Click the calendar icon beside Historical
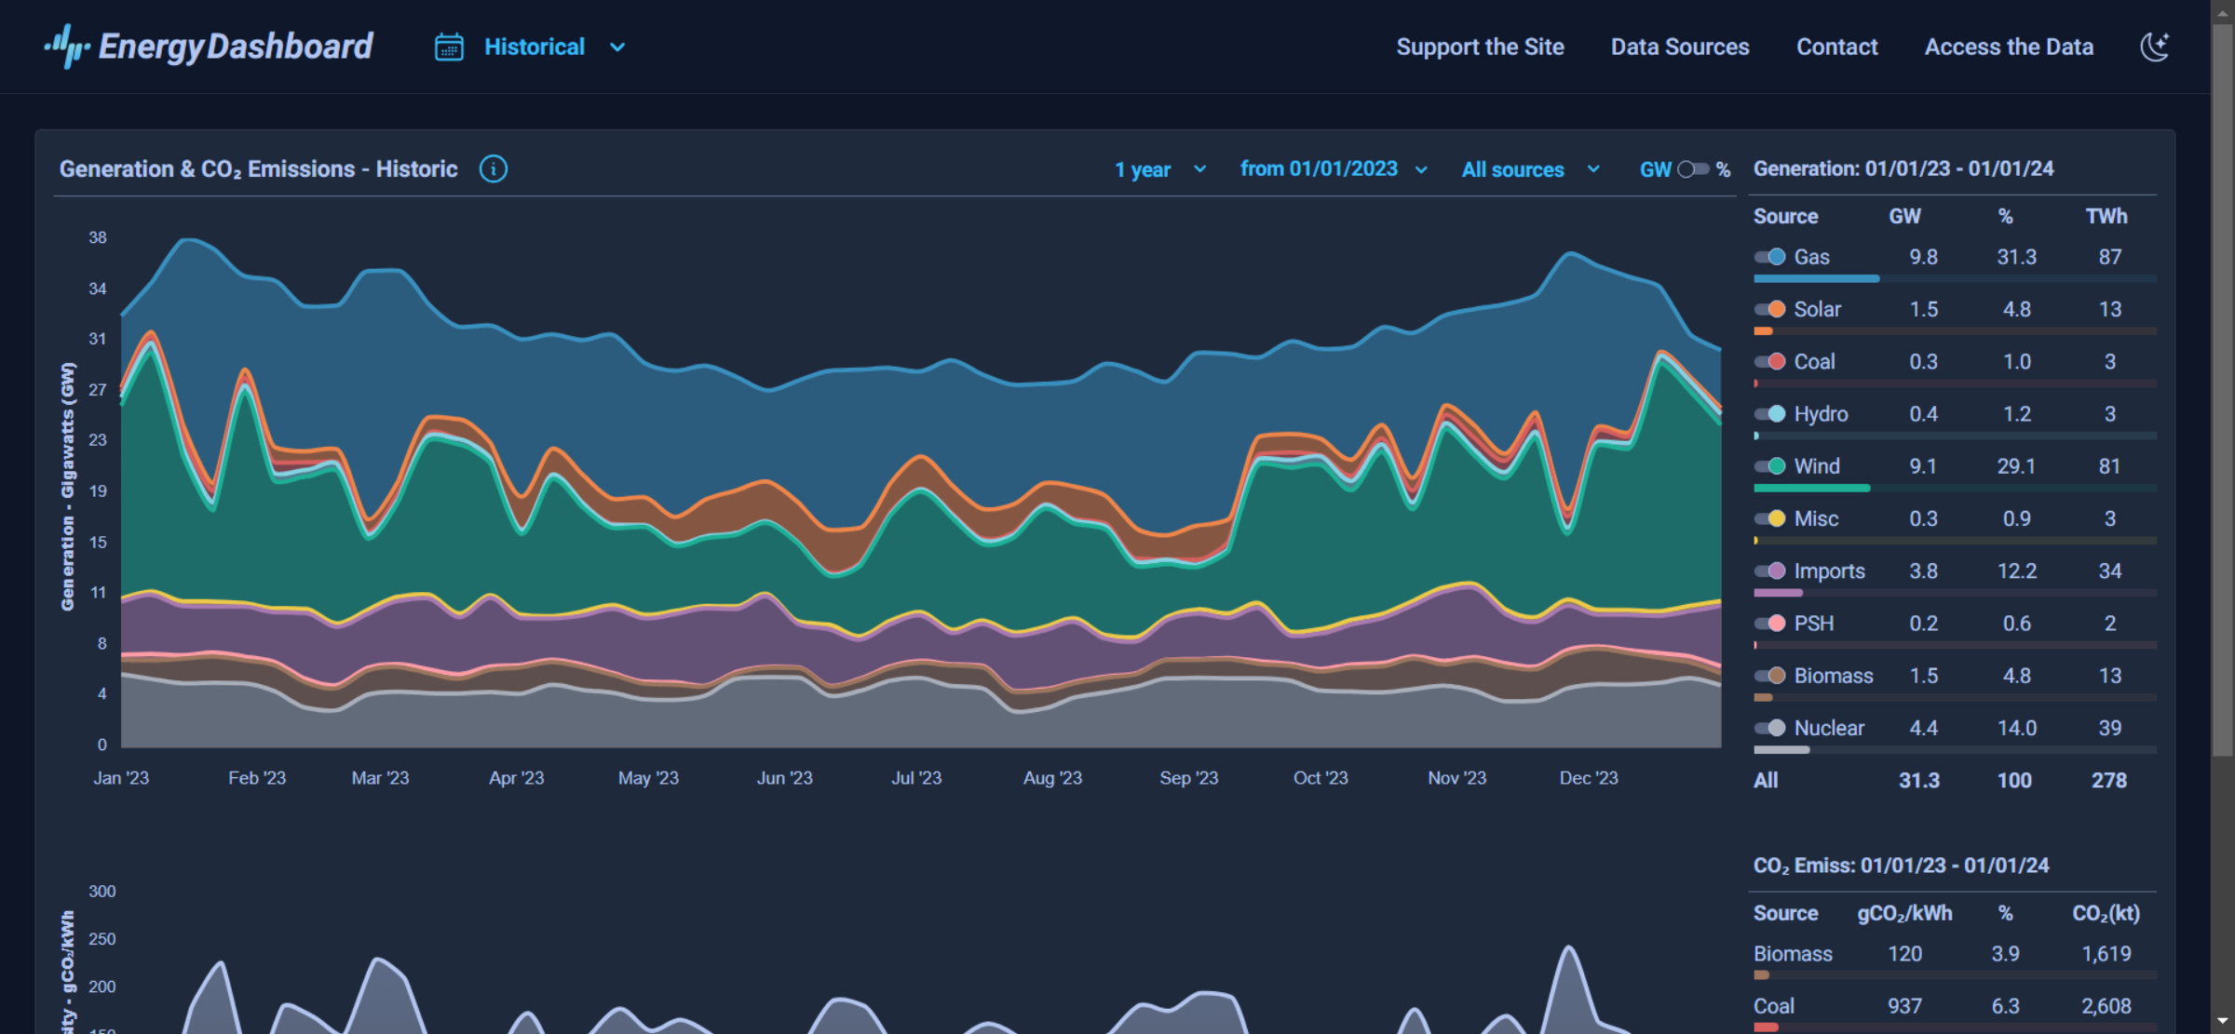 (449, 47)
